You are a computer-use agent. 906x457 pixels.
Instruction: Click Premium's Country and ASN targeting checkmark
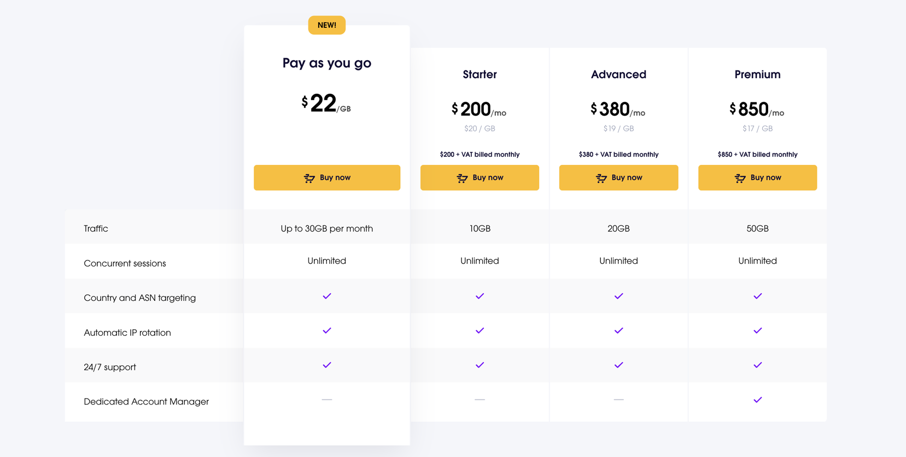[757, 296]
